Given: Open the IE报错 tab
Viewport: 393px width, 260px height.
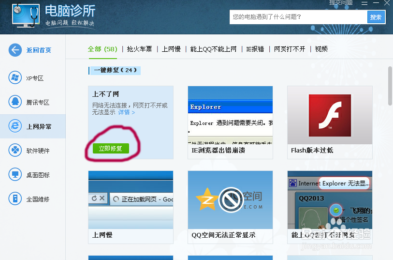Looking at the screenshot, I should coord(255,49).
